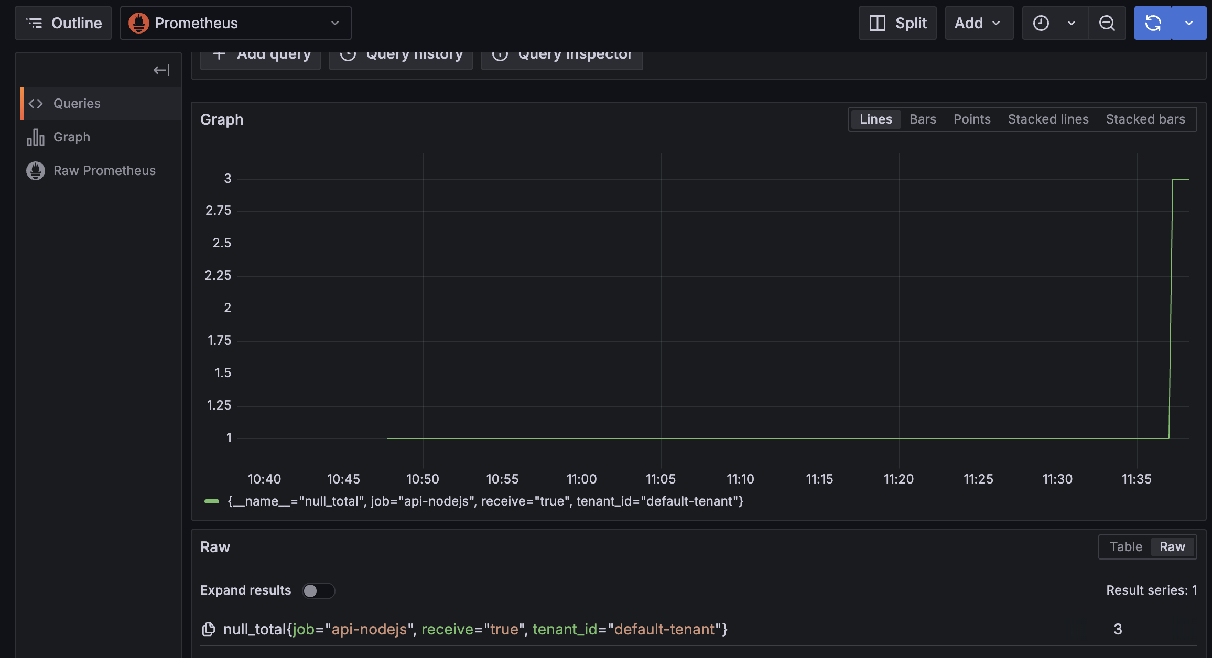Image resolution: width=1212 pixels, height=658 pixels.
Task: Click the Prometheus data source icon
Action: click(x=138, y=22)
